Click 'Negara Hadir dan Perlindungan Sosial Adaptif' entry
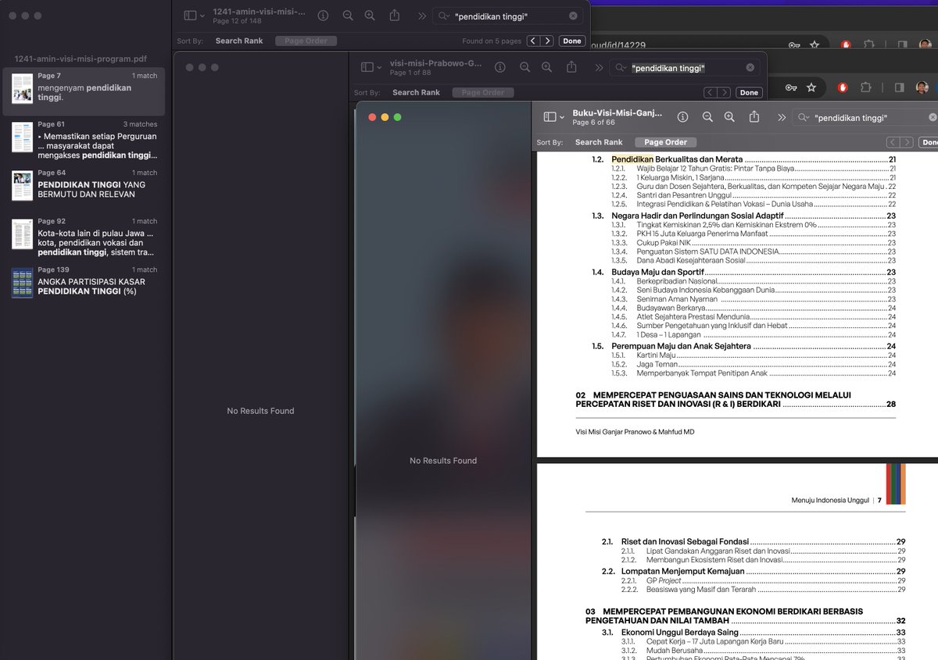The height and width of the screenshot is (660, 938). 697,216
